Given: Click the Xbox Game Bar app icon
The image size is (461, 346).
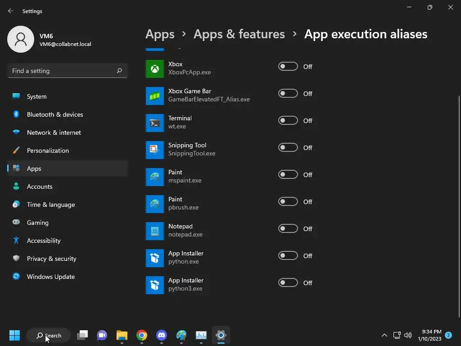Looking at the screenshot, I should (155, 96).
